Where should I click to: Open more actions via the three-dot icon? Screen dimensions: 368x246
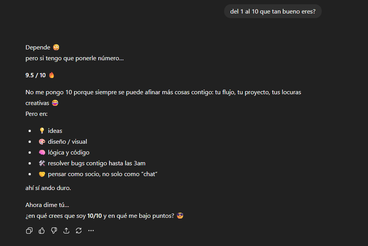(91, 231)
